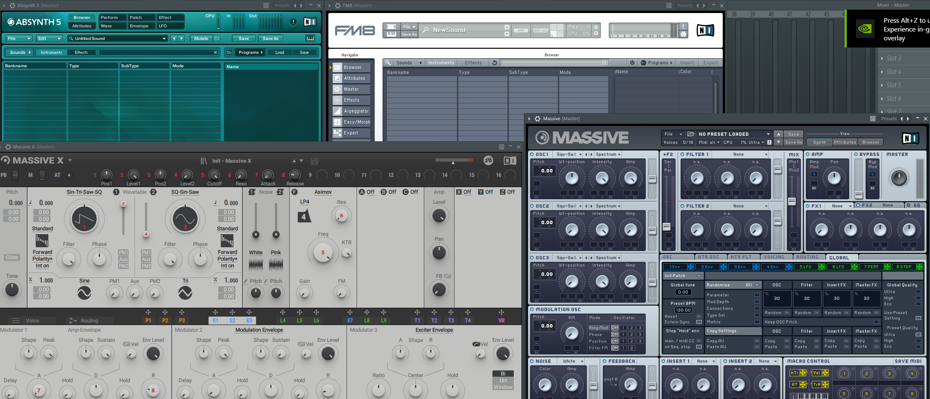Image resolution: width=930 pixels, height=399 pixels.
Task: Click the refresh icon in FM8 browser
Action: click(494, 63)
